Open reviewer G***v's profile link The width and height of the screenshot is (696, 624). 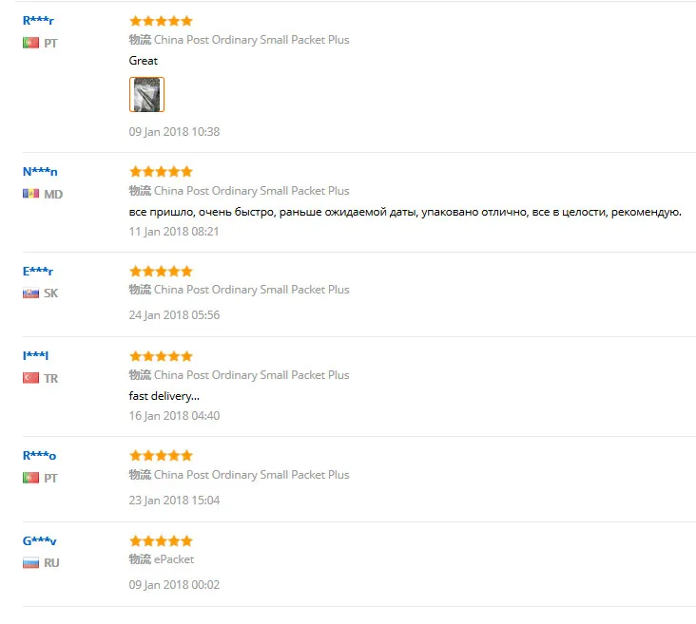[40, 541]
